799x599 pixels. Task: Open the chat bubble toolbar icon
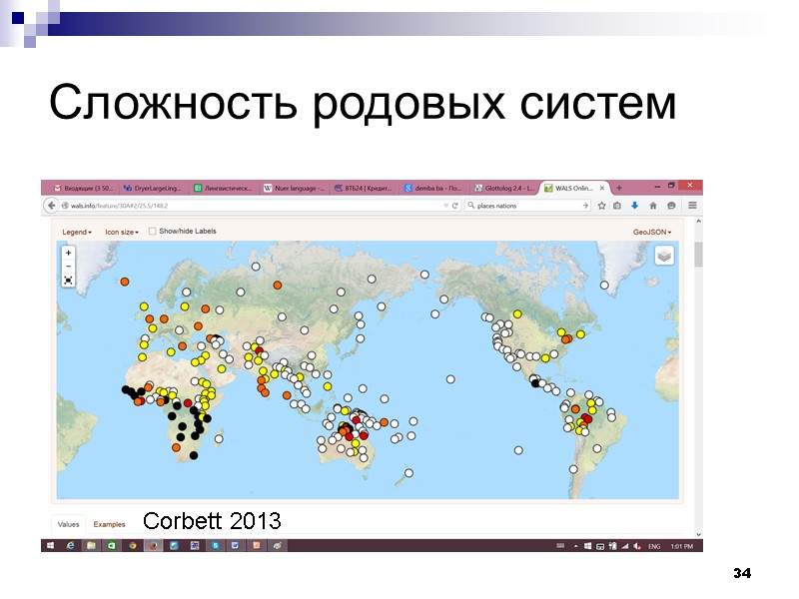pos(671,206)
